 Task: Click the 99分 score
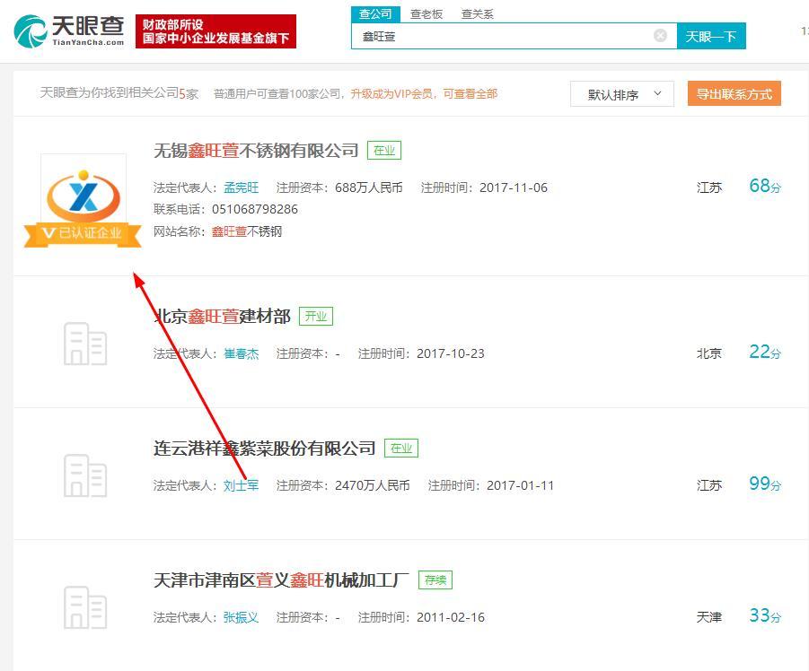(765, 484)
